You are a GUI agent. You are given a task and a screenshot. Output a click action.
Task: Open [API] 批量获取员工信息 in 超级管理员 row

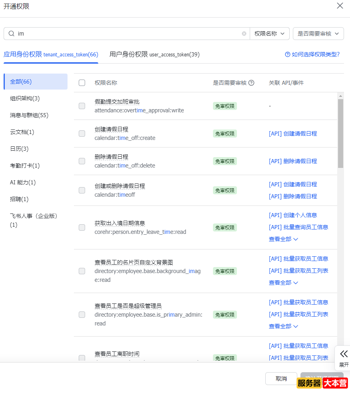tap(298, 302)
